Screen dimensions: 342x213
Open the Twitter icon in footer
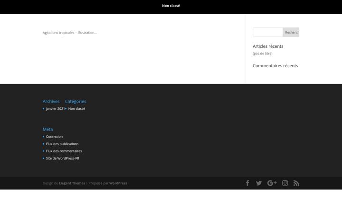[259, 183]
